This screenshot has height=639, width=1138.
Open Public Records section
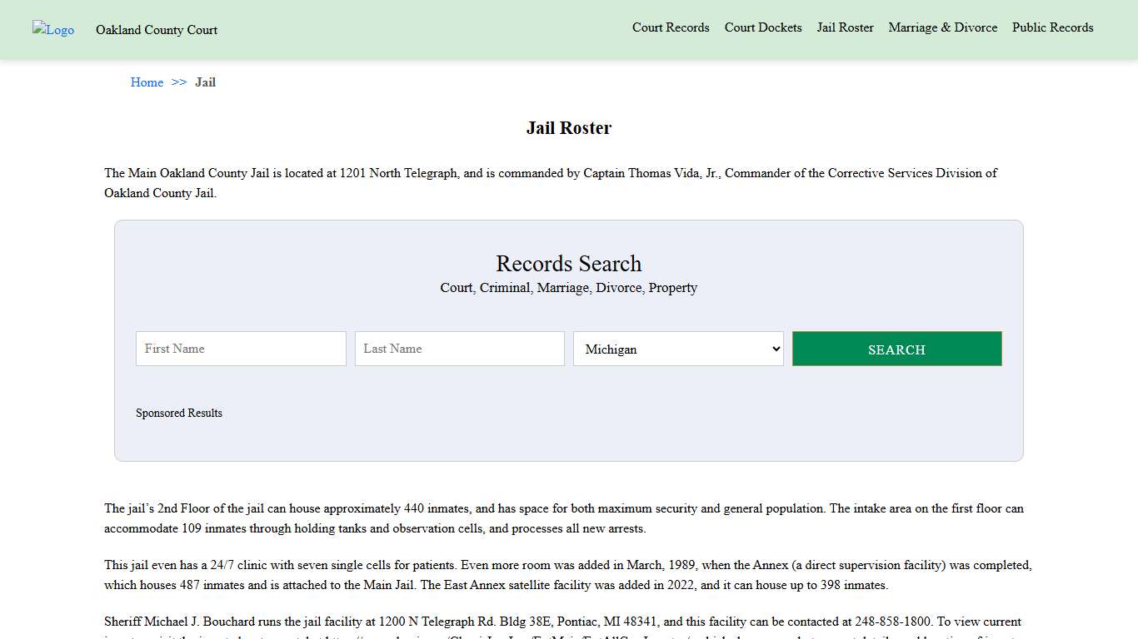click(1052, 27)
